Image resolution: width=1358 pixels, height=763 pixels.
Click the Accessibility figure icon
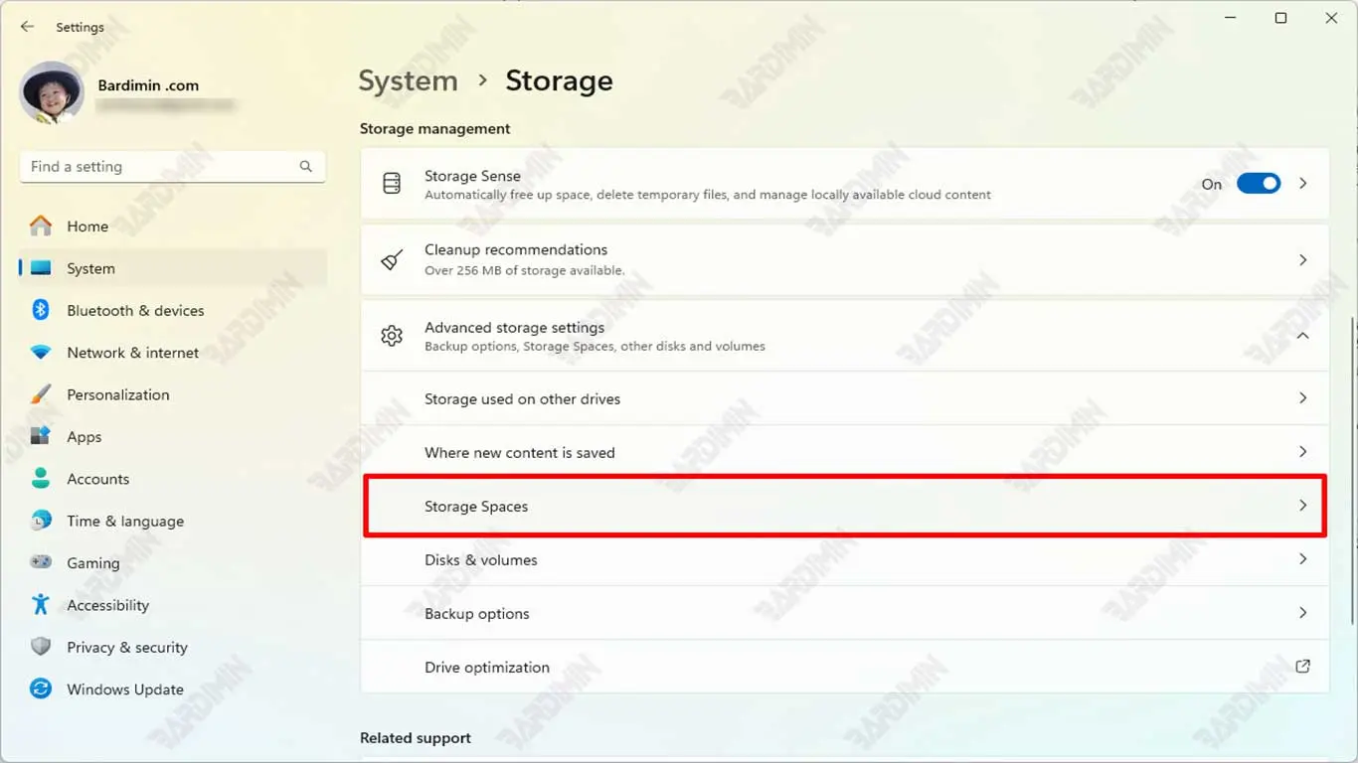point(41,604)
